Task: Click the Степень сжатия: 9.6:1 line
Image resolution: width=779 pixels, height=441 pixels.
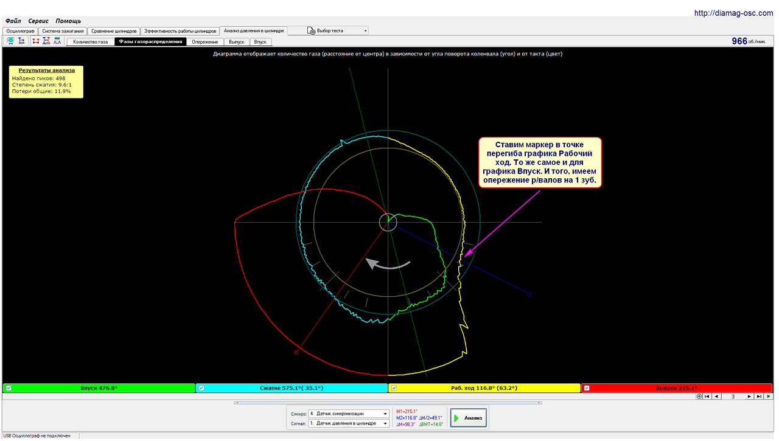Action: pyautogui.click(x=42, y=85)
